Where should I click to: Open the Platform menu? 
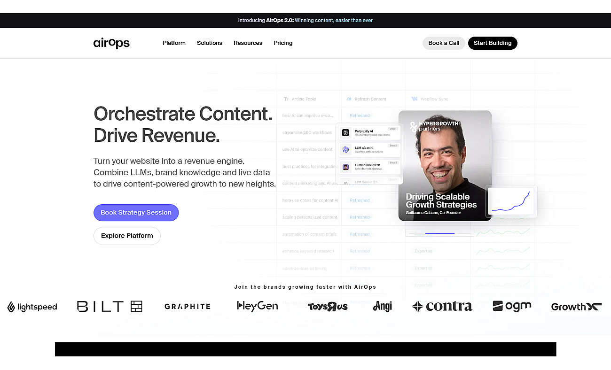point(174,43)
